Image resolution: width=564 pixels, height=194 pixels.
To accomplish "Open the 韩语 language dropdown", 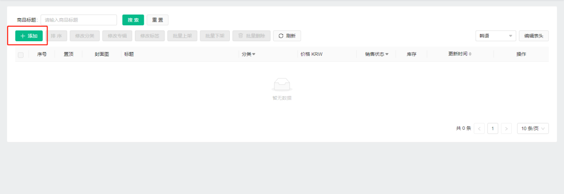I will click(x=495, y=36).
